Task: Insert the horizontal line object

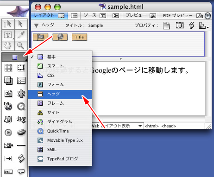Action: click(x=21, y=145)
